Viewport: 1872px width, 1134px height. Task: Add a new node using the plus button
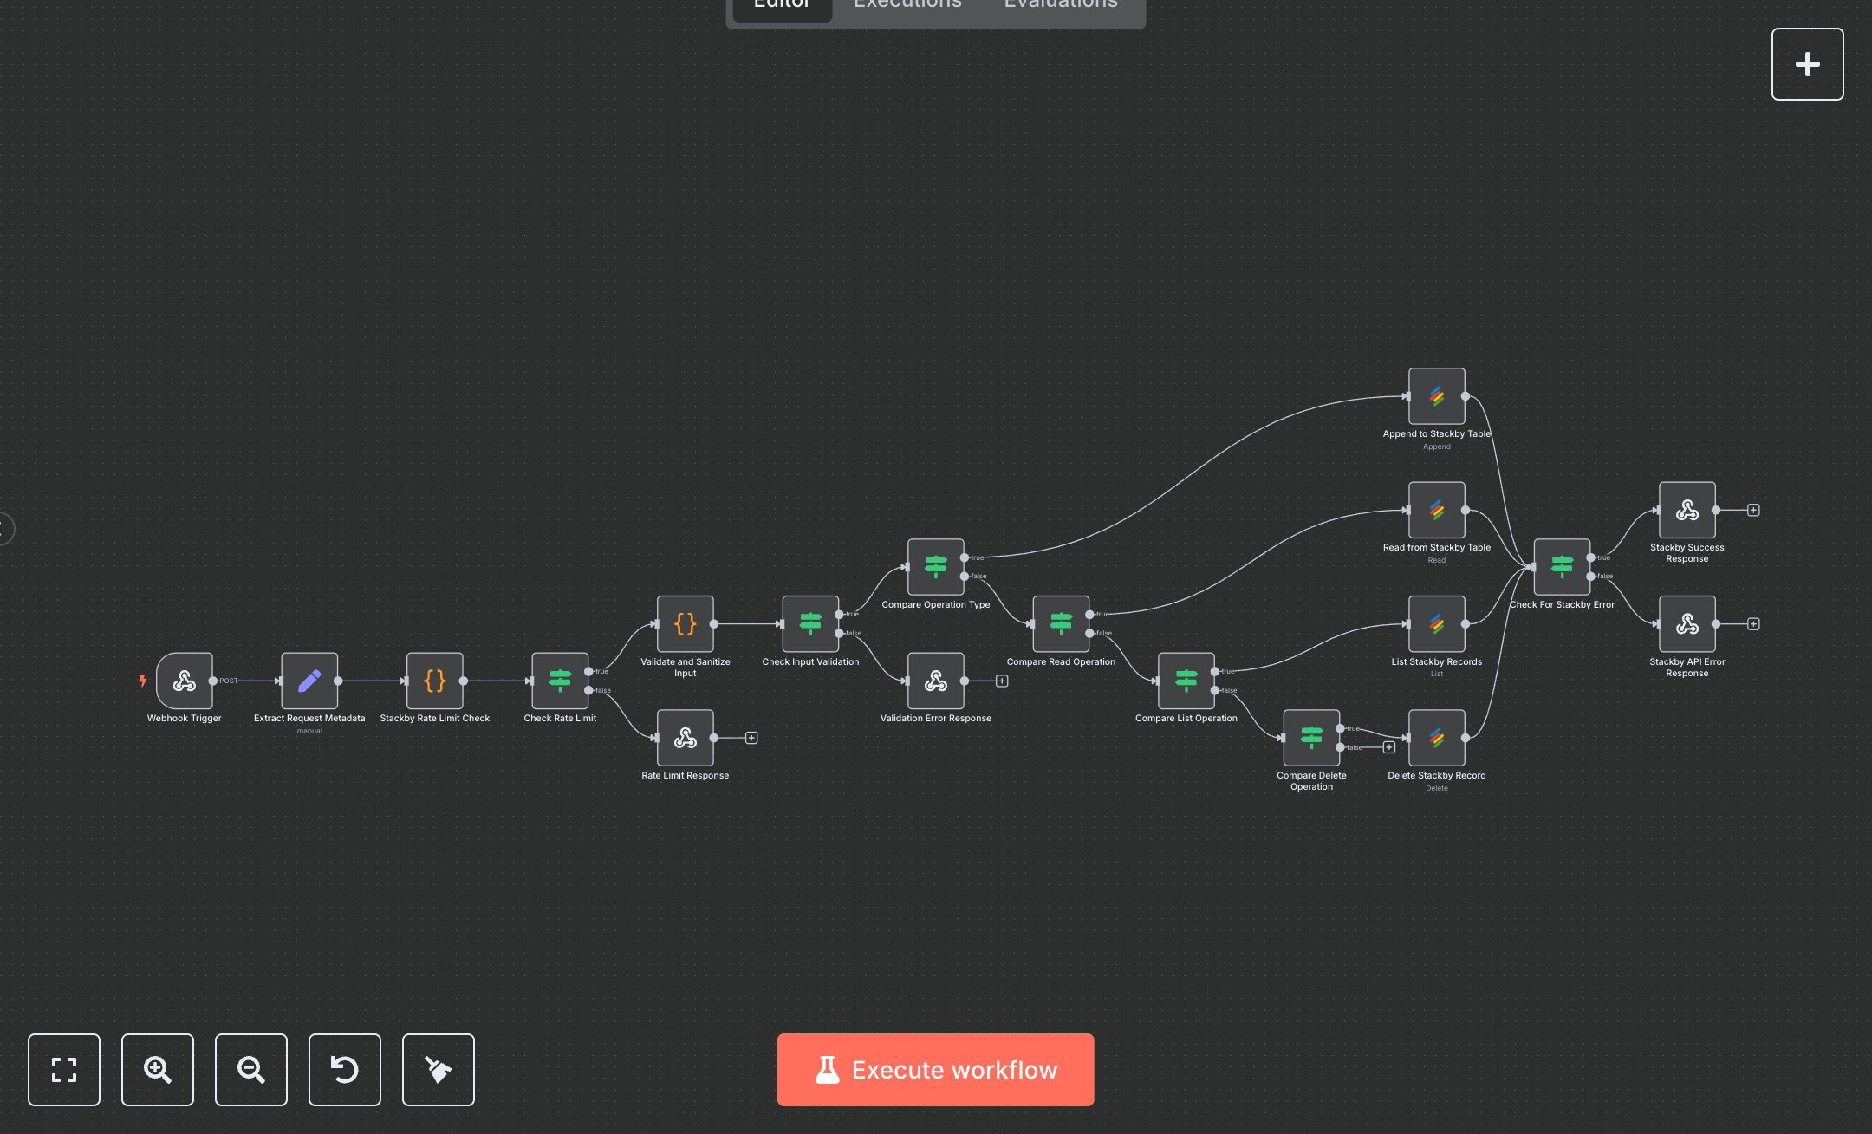point(1807,63)
